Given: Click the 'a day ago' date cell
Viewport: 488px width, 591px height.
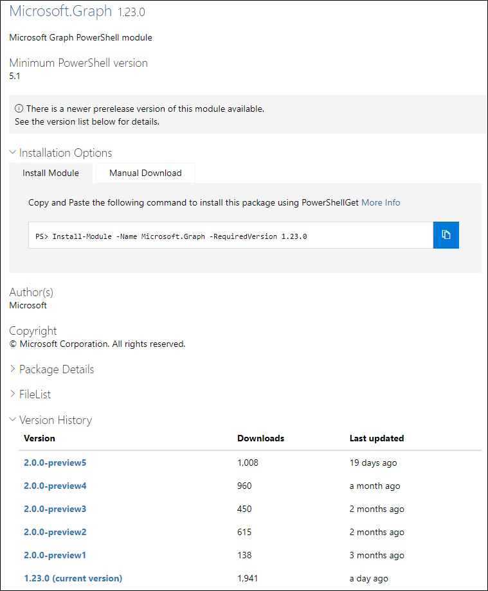Looking at the screenshot, I should (368, 579).
